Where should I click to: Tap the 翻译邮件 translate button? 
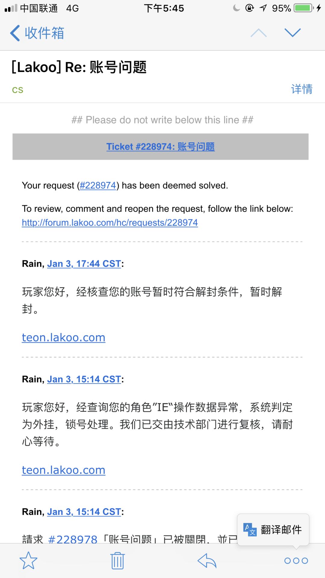[x=281, y=530]
